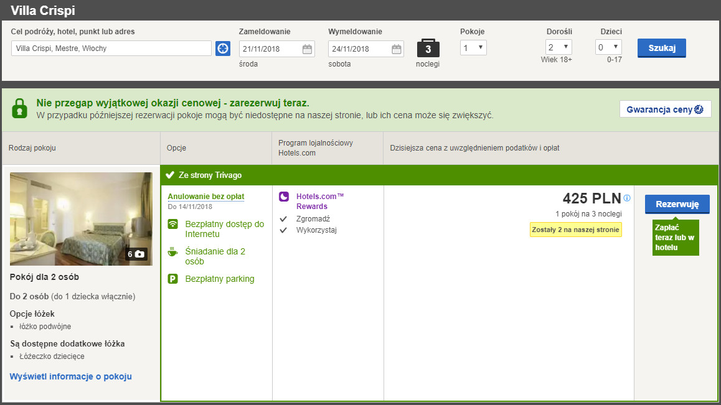Image resolution: width=721 pixels, height=405 pixels.
Task: Click the Anulowanie bez opłat link
Action: point(205,197)
